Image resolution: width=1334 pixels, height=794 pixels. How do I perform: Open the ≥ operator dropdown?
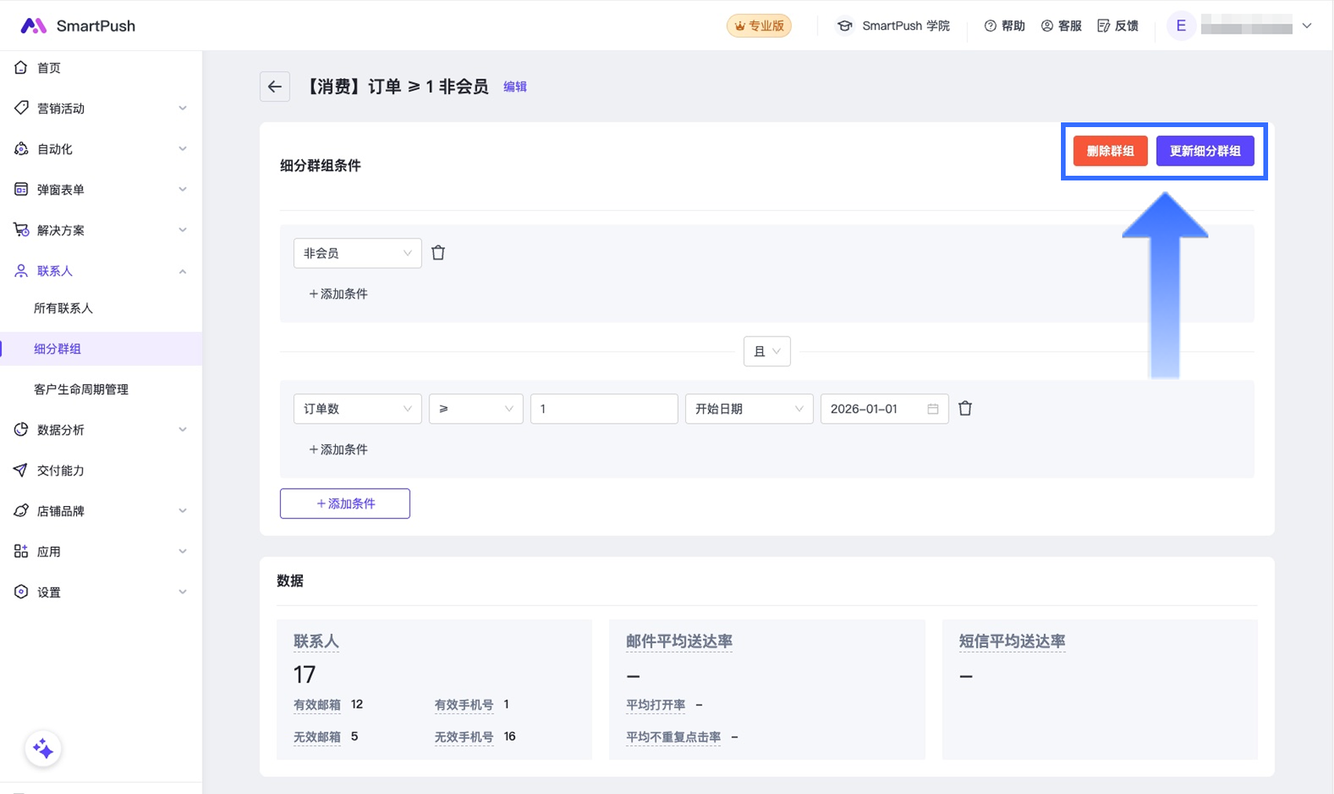(x=476, y=409)
